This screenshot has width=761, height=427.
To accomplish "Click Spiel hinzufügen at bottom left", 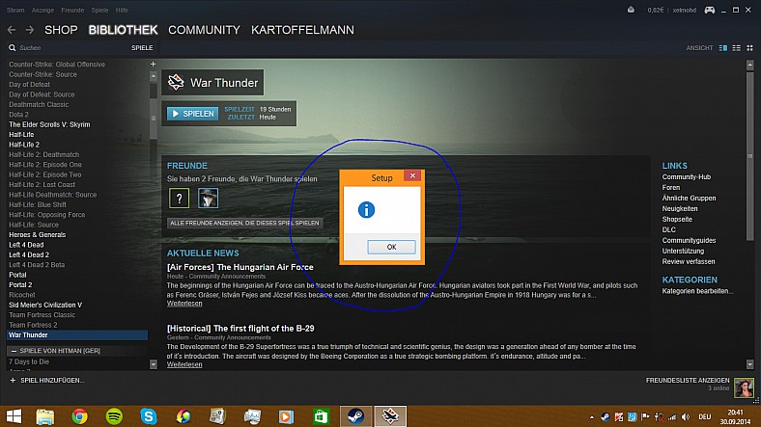I will (47, 381).
